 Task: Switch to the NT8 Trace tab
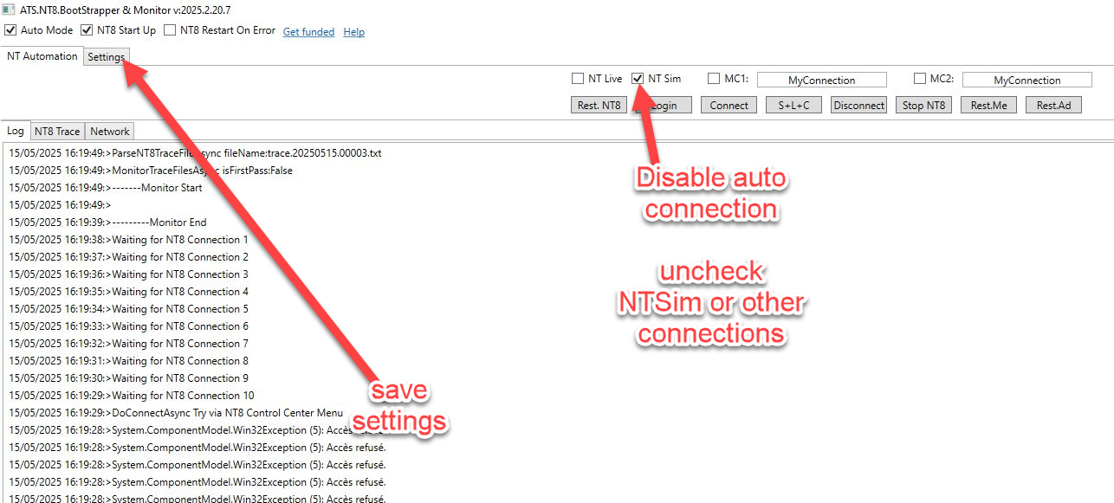57,132
